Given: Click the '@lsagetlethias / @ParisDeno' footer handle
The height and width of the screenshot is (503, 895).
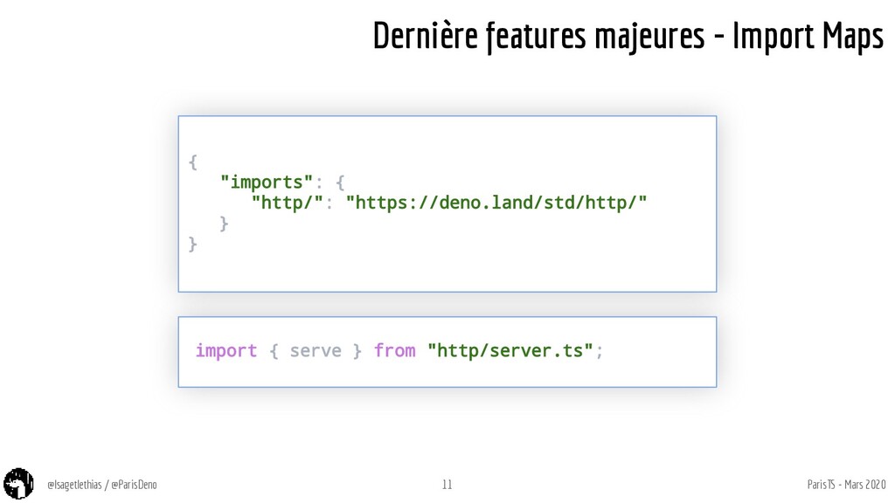Looking at the screenshot, I should (102, 485).
